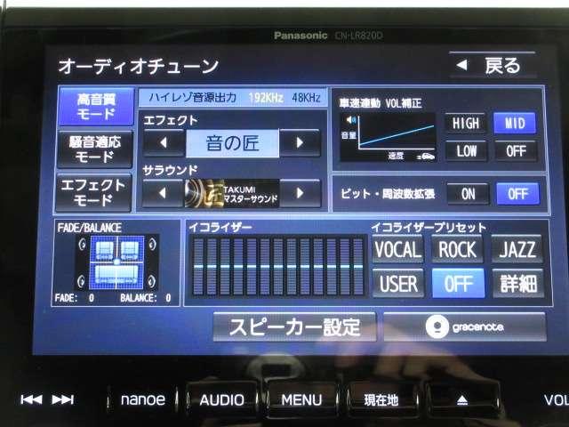Viewport: 569px width, 427px height.
Task: Open the Gracenote button
Action: 464,326
